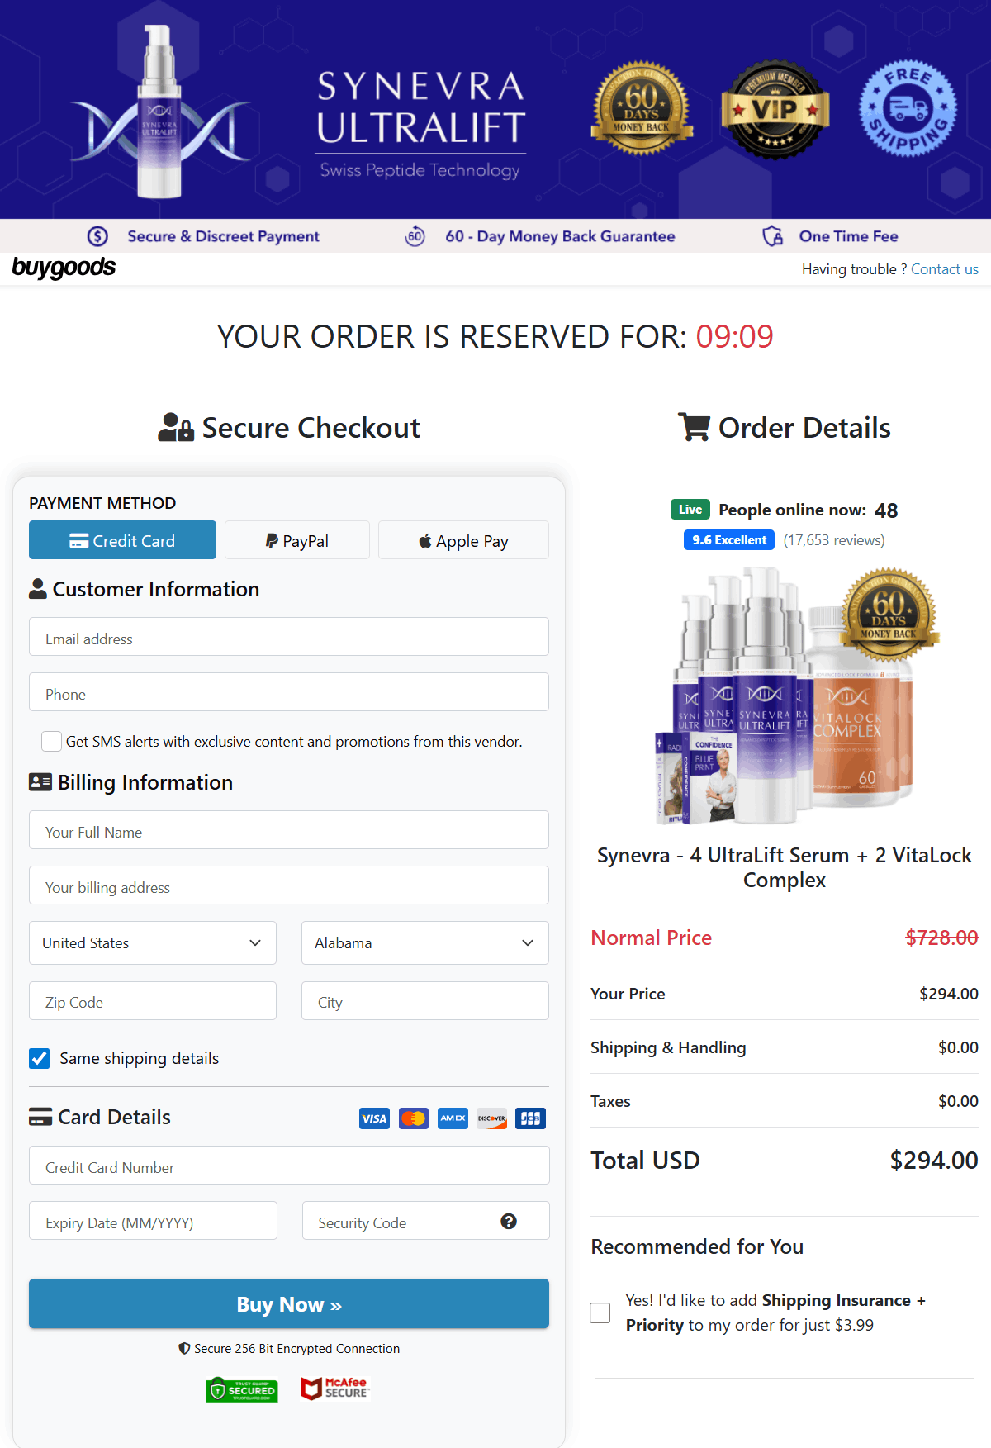The width and height of the screenshot is (991, 1448).
Task: Uncheck Same shipping details
Action: click(x=39, y=1058)
